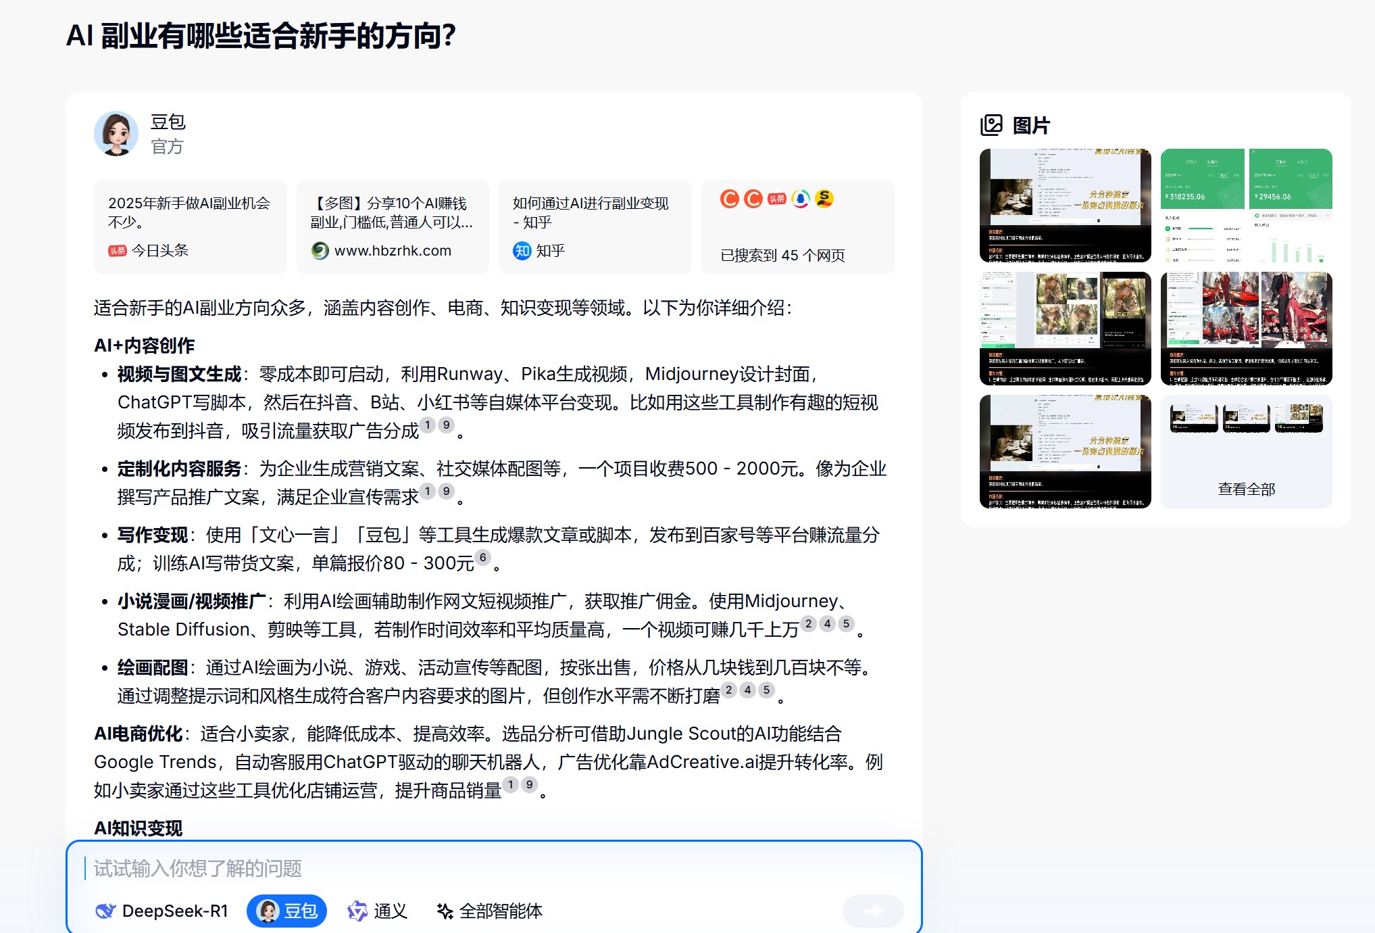Click the Tencent News icon in the source row

click(800, 199)
